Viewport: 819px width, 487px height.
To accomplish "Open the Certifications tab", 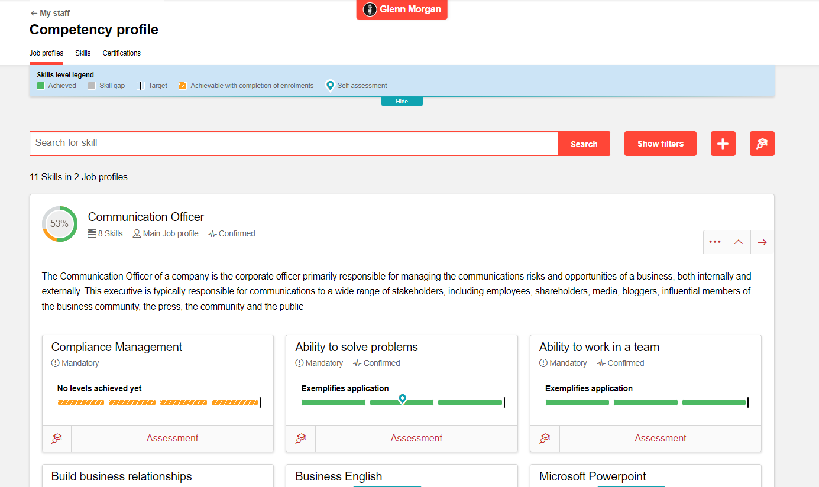I will (121, 53).
